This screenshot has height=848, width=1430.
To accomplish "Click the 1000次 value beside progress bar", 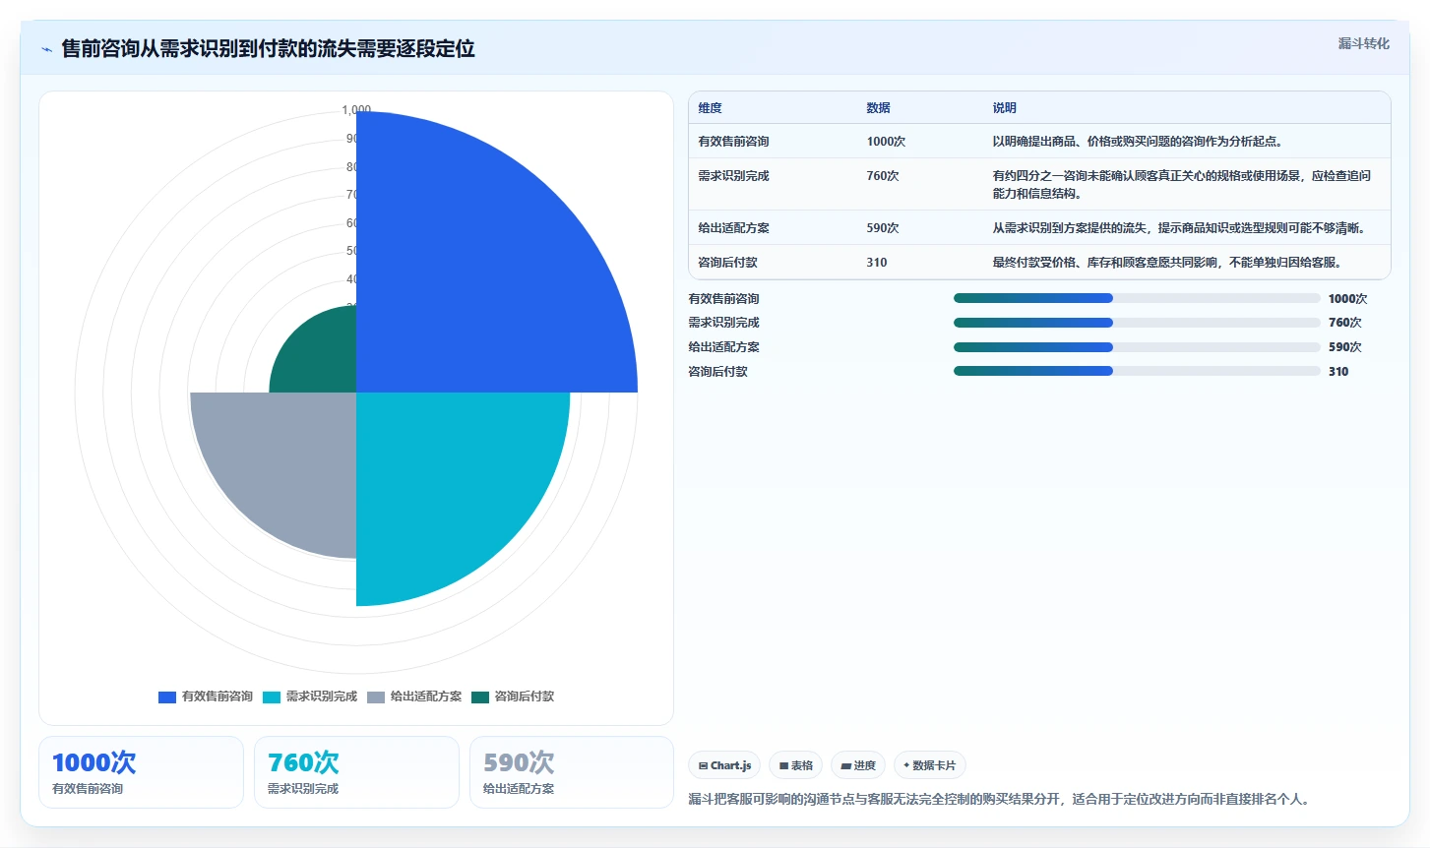I will pyautogui.click(x=1347, y=299).
